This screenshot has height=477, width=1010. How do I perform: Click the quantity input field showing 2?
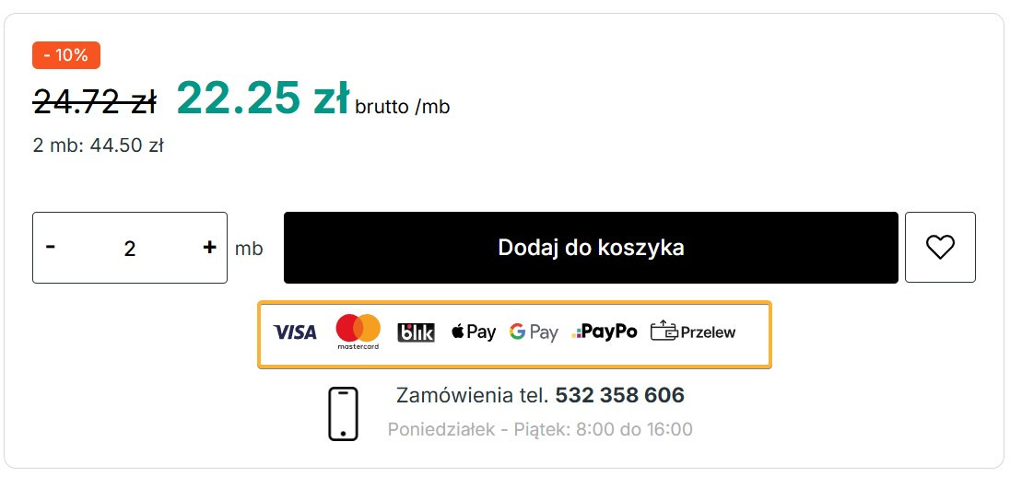(x=130, y=249)
